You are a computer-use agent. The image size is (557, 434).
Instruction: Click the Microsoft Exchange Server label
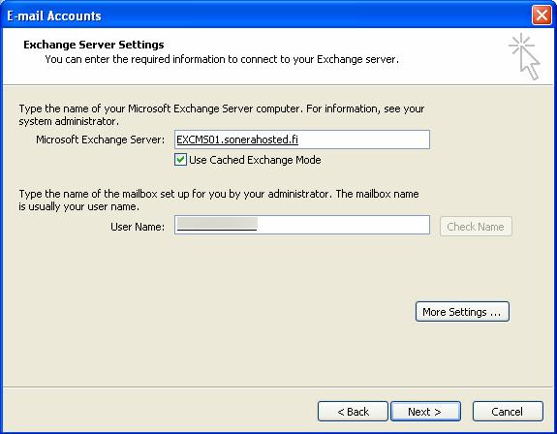tap(101, 139)
